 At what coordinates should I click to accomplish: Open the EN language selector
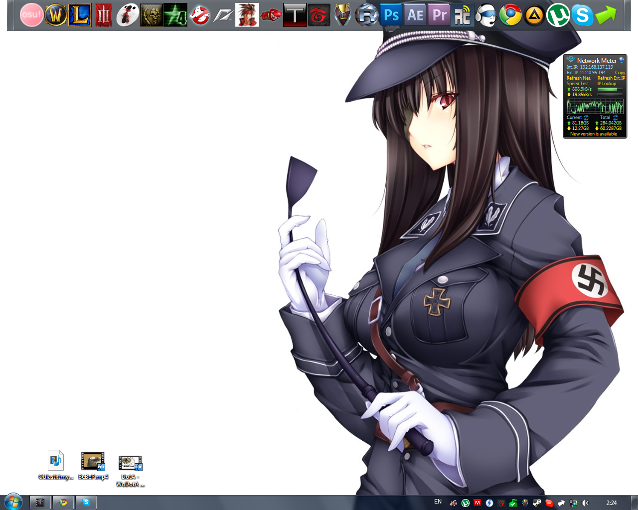point(438,502)
